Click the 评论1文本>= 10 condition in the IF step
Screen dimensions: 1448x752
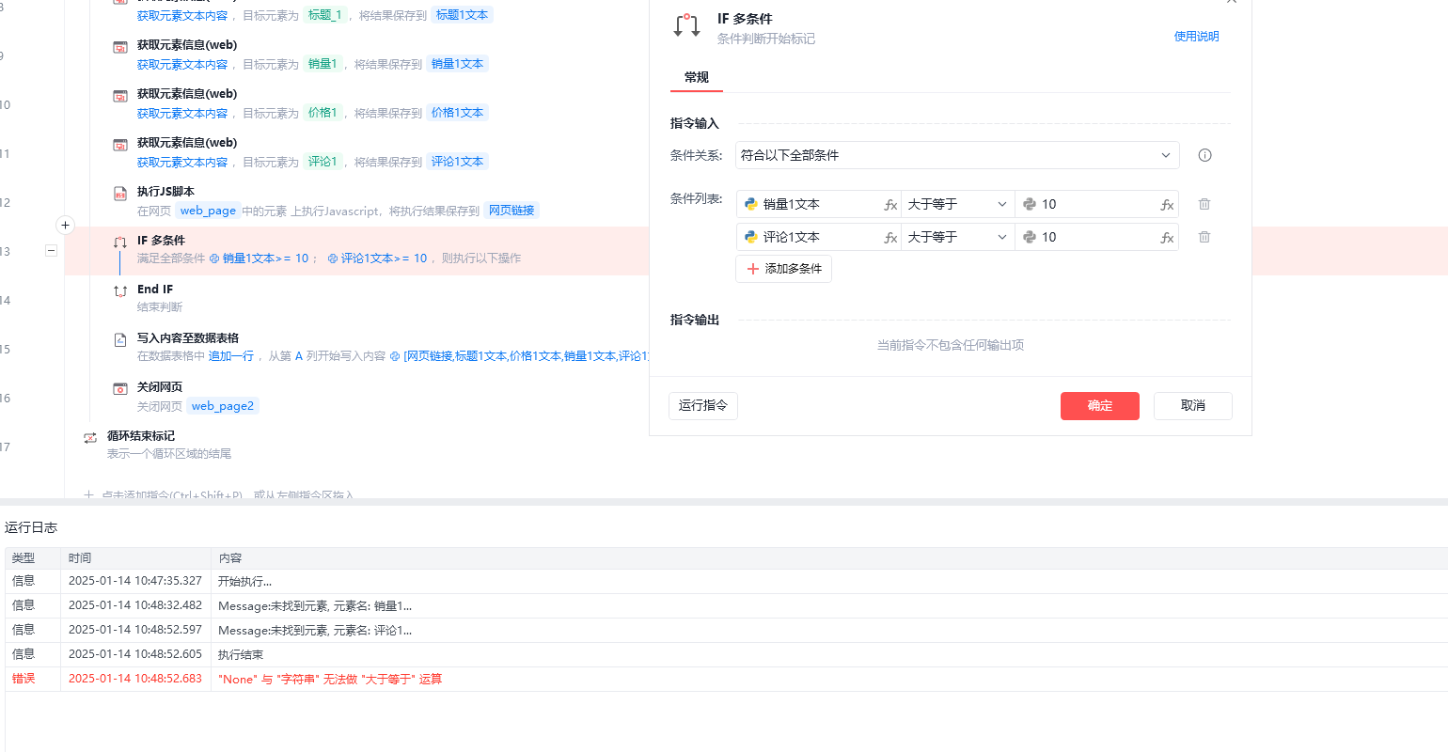pyautogui.click(x=377, y=258)
